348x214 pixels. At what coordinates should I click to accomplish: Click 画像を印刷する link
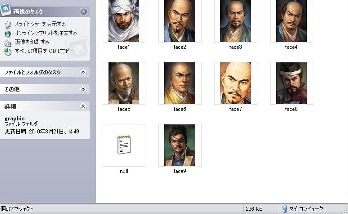(32, 42)
